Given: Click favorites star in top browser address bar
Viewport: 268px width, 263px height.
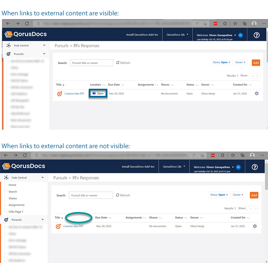Looking at the screenshot, I should (x=205, y=24).
